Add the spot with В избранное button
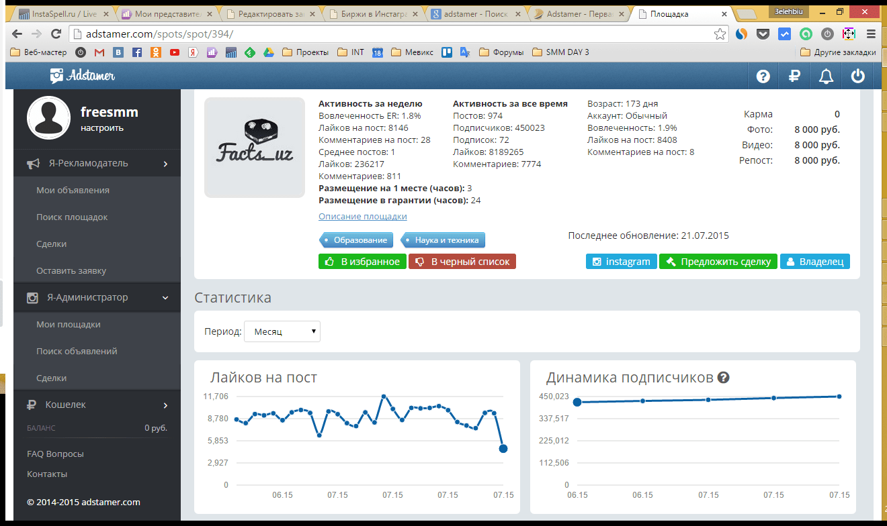This screenshot has width=887, height=526. tap(362, 262)
